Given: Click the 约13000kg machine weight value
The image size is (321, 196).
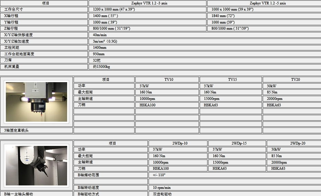Looking at the screenshot, I should (x=205, y=67).
